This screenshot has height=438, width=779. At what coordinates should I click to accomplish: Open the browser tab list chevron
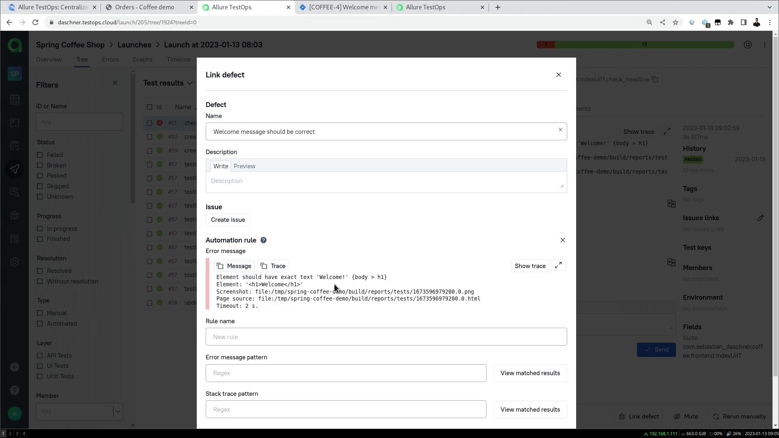click(769, 7)
